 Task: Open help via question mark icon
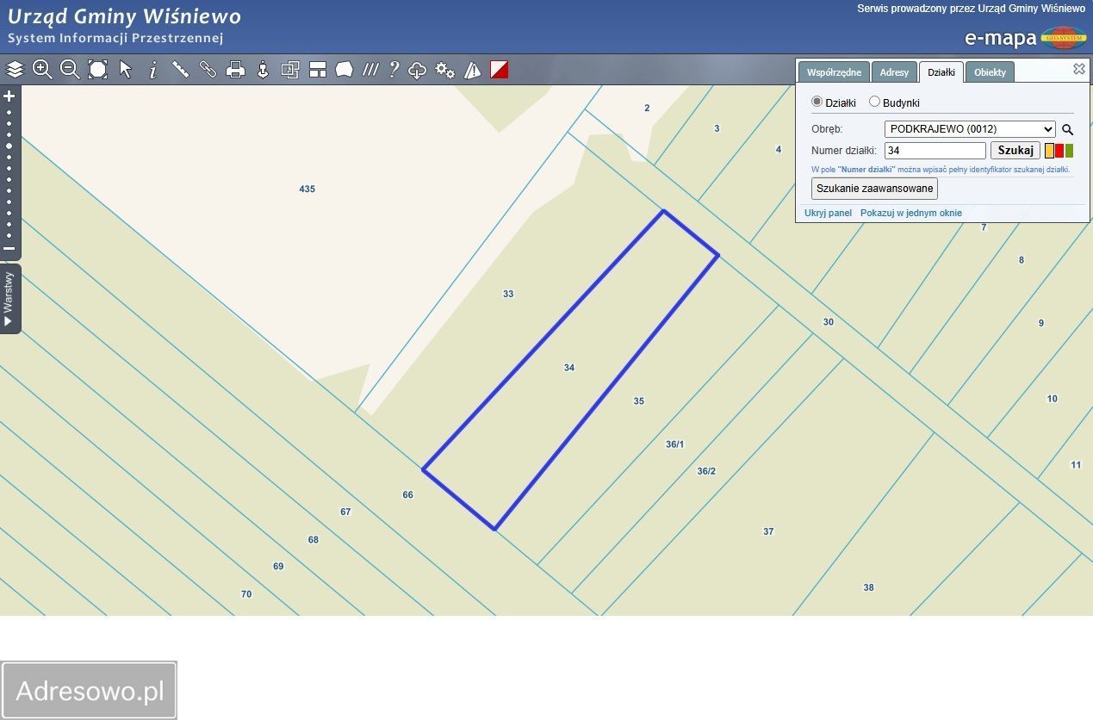[x=394, y=70]
